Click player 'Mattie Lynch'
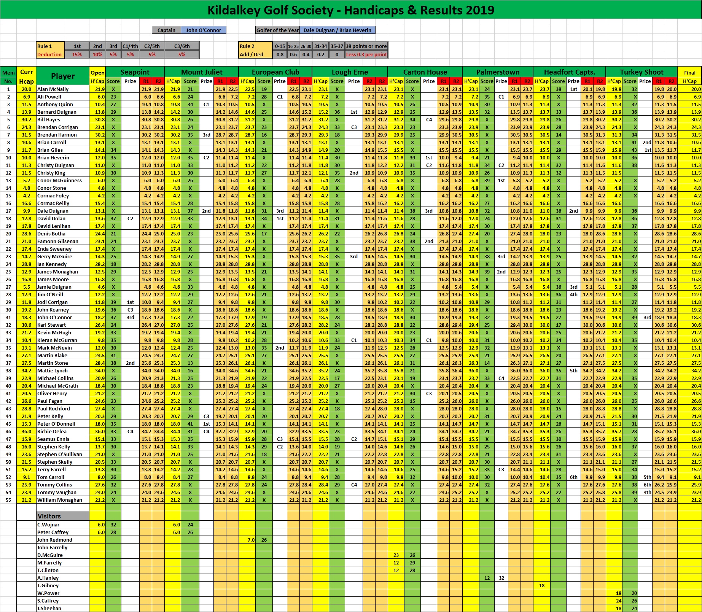Image resolution: width=702 pixels, height=612 pixels. pos(63,370)
